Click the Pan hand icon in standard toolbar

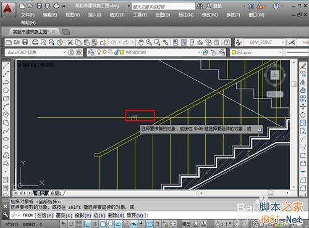click(141, 43)
